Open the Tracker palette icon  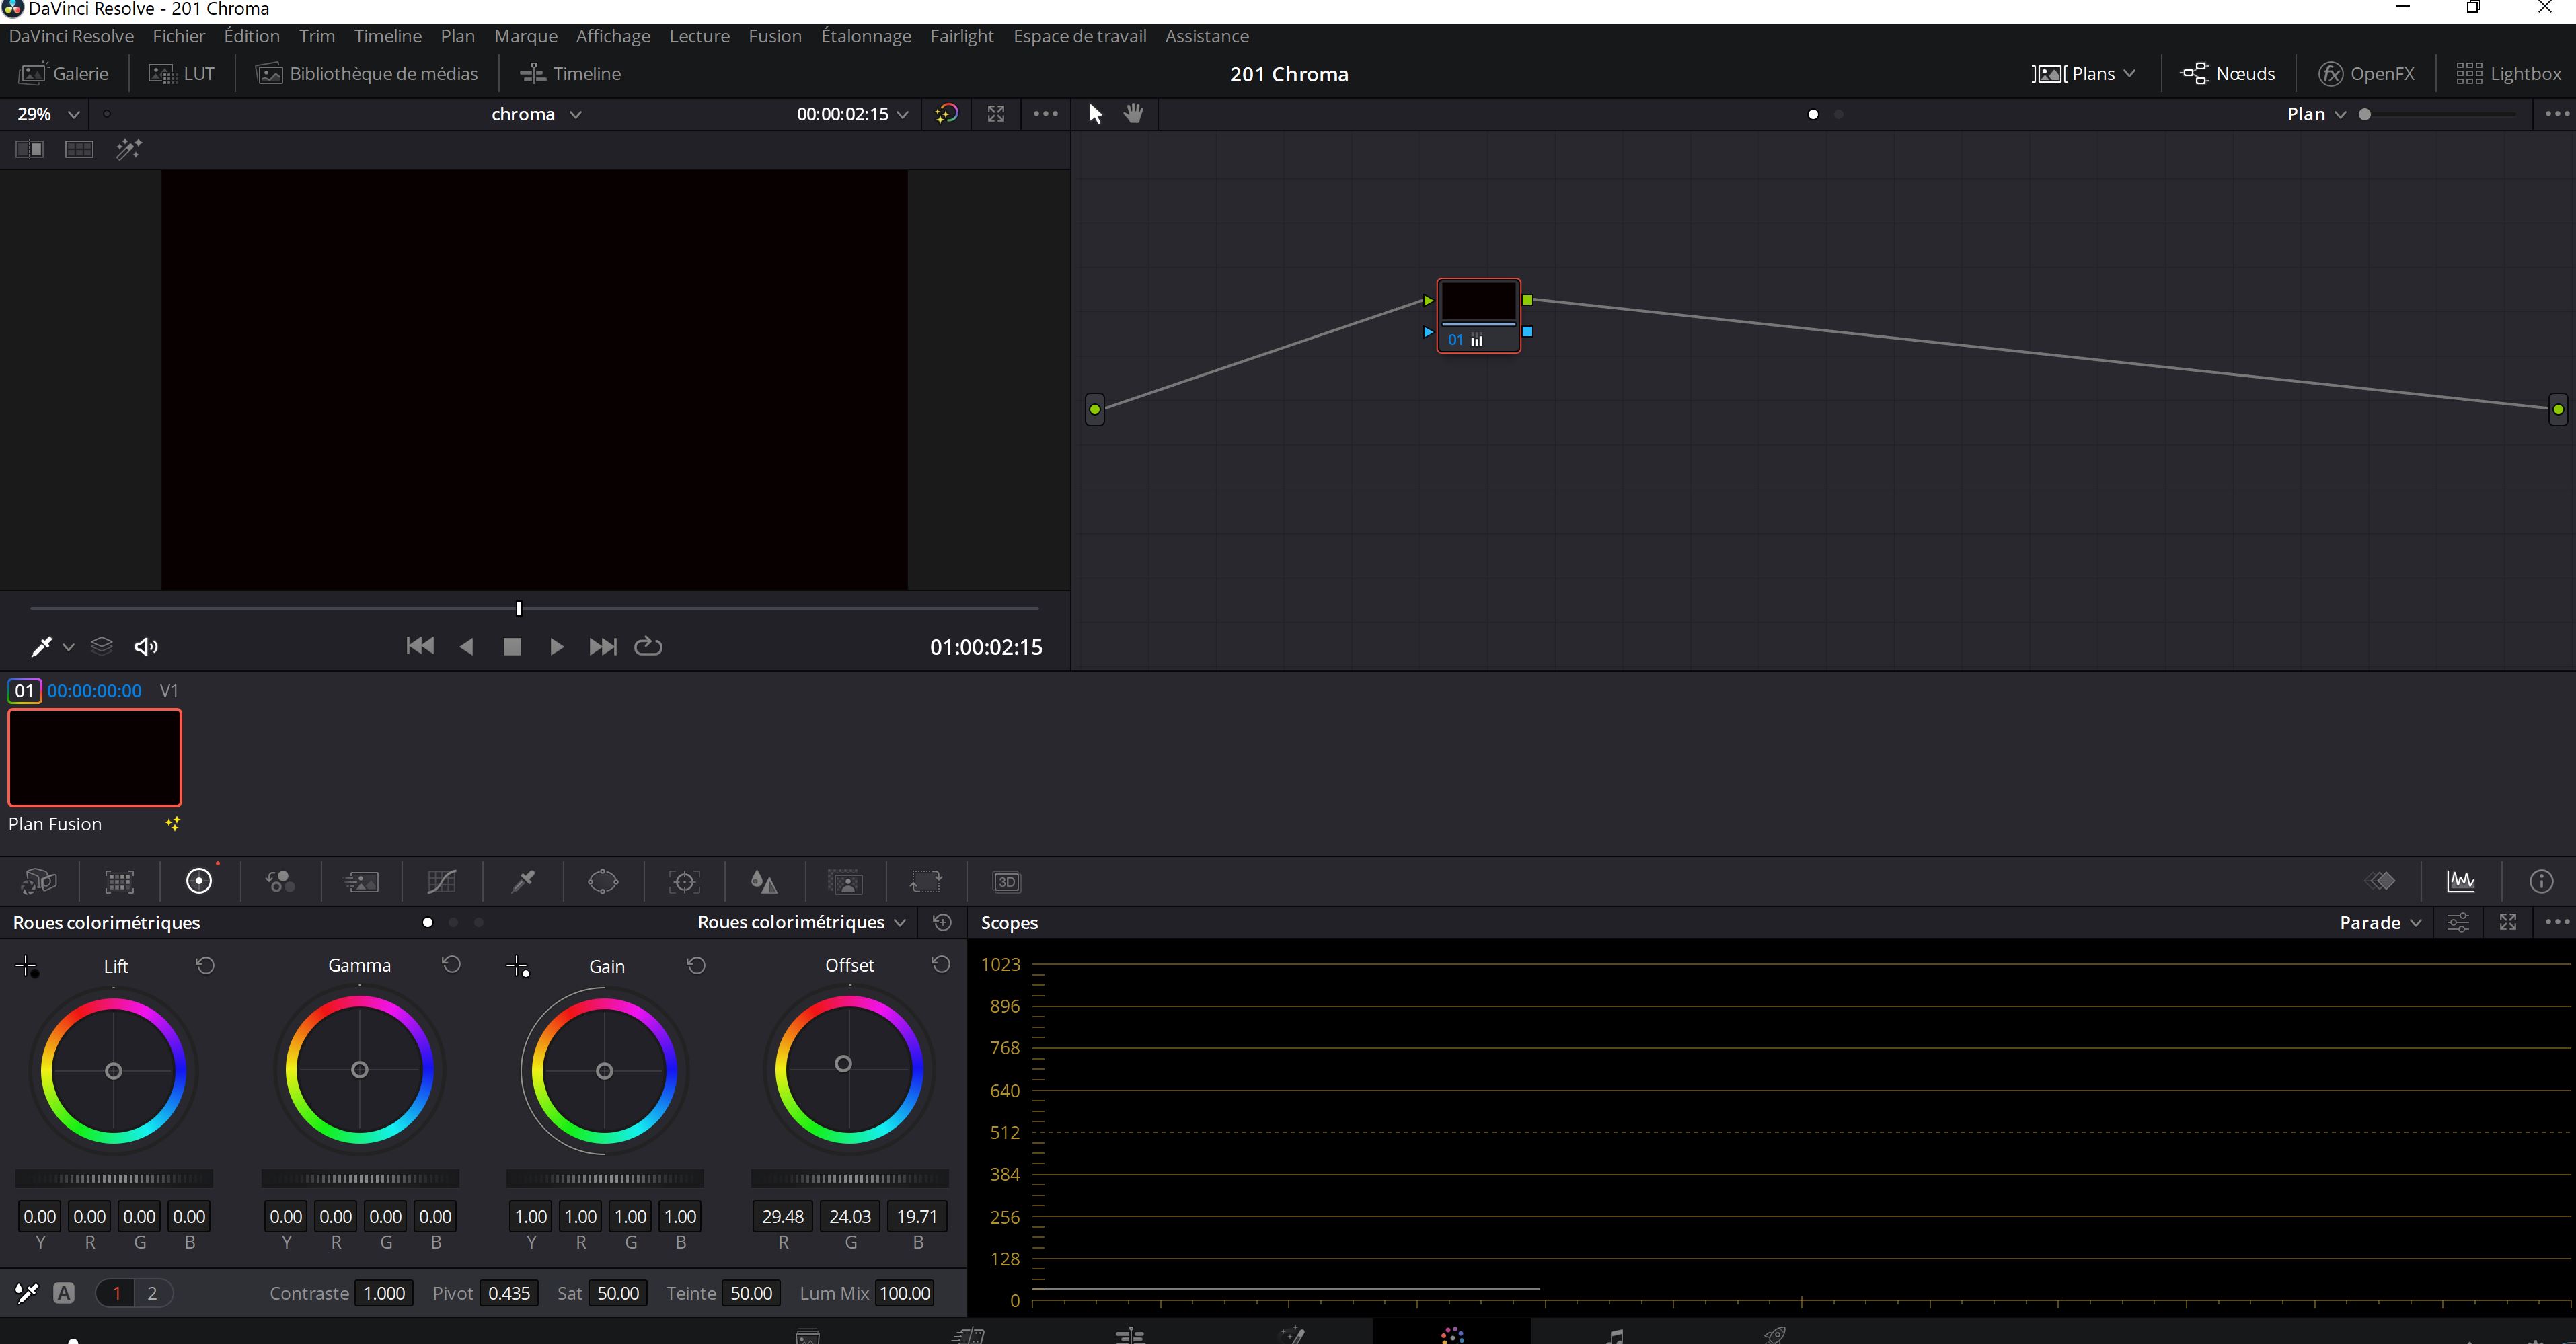point(684,881)
